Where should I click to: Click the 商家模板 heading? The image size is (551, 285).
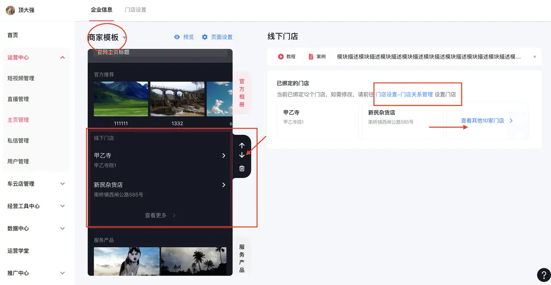coord(103,38)
